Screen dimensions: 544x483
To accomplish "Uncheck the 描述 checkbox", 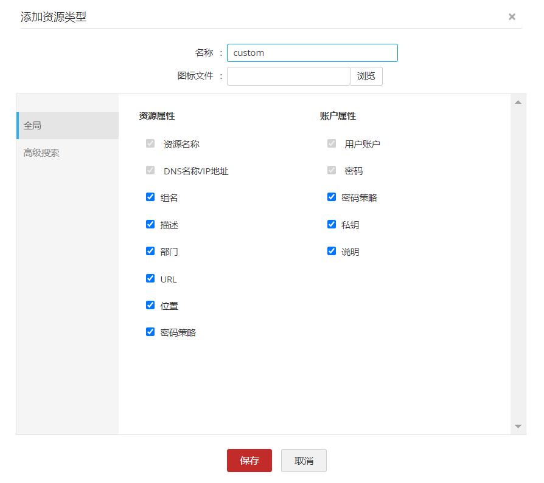I will 150,224.
